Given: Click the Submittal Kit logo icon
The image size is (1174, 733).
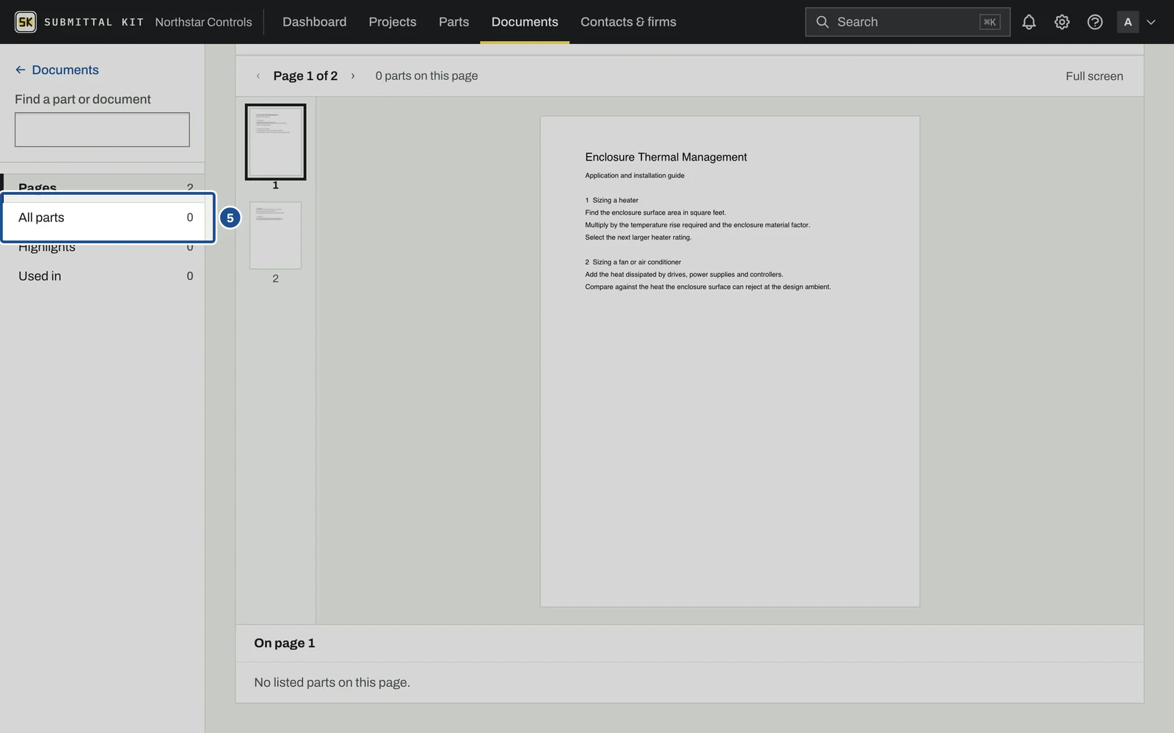Looking at the screenshot, I should [x=26, y=22].
